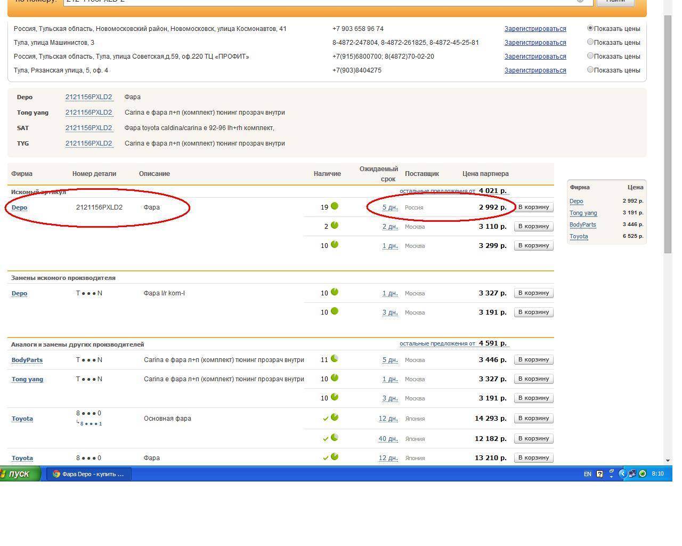Click green check mark in Toyota 14 293 р. row

tap(326, 419)
